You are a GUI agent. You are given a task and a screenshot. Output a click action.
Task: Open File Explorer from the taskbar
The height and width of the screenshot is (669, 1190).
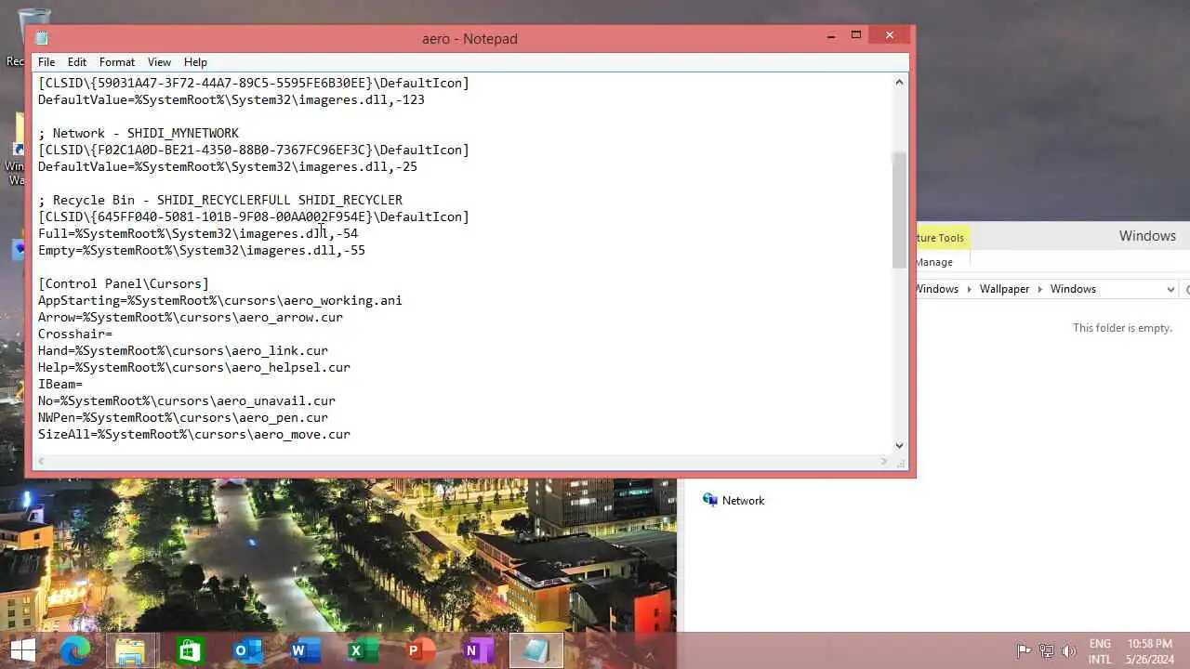(x=130, y=650)
